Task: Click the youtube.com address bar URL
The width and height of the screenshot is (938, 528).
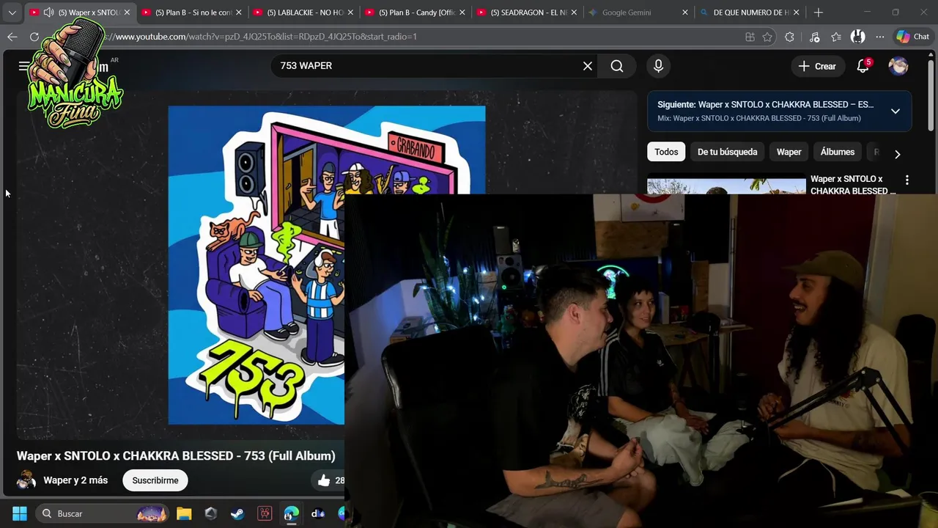Action: pos(264,37)
